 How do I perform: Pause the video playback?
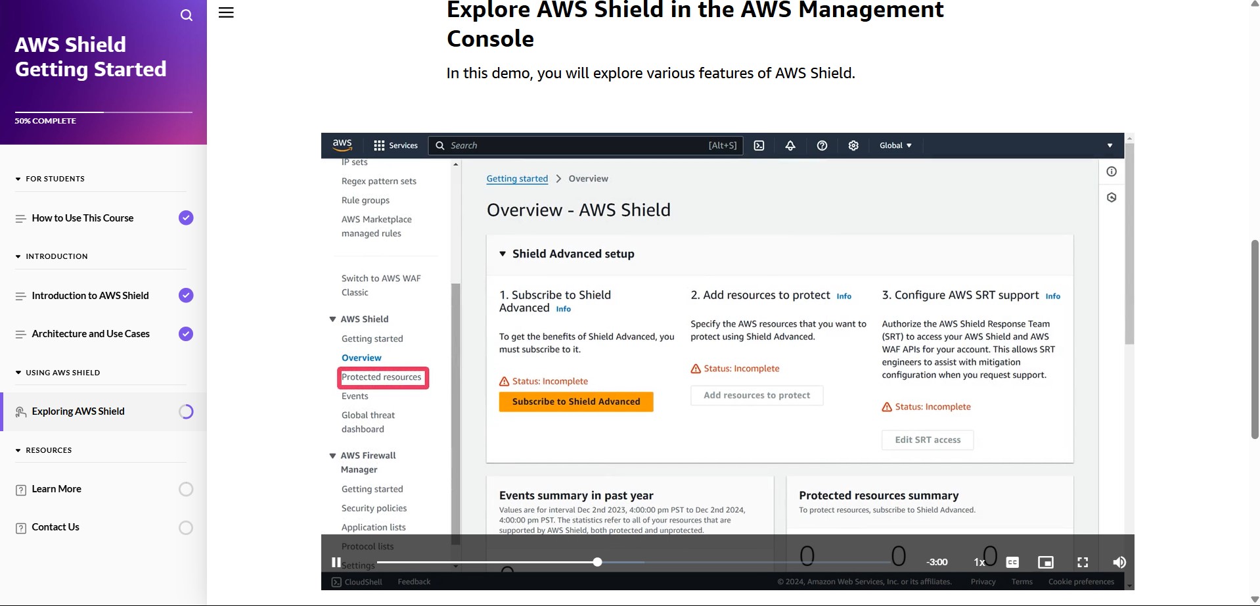[x=336, y=562]
